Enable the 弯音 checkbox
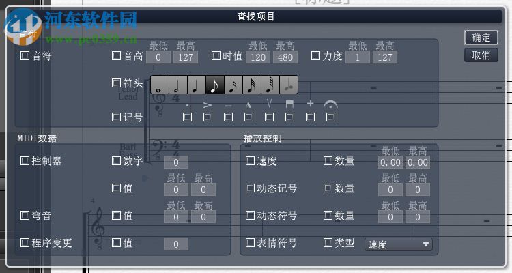The height and width of the screenshot is (273, 512). pyautogui.click(x=25, y=215)
